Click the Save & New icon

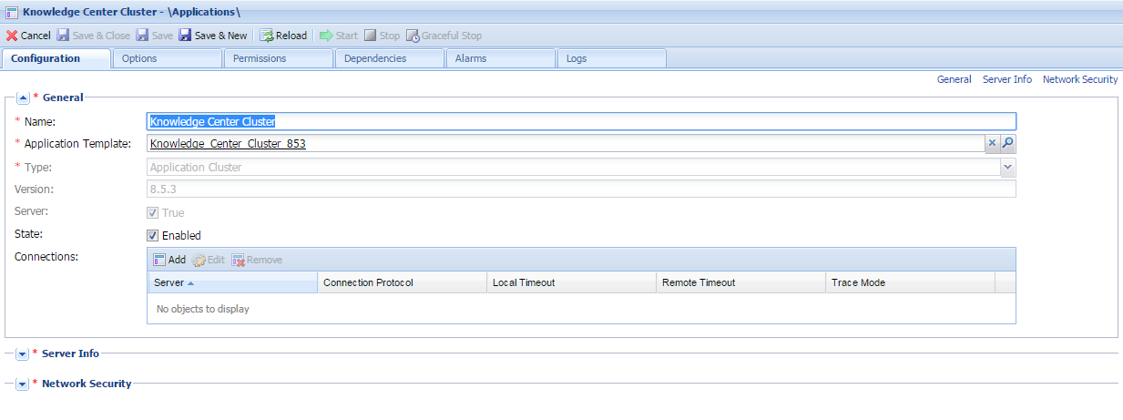(185, 36)
